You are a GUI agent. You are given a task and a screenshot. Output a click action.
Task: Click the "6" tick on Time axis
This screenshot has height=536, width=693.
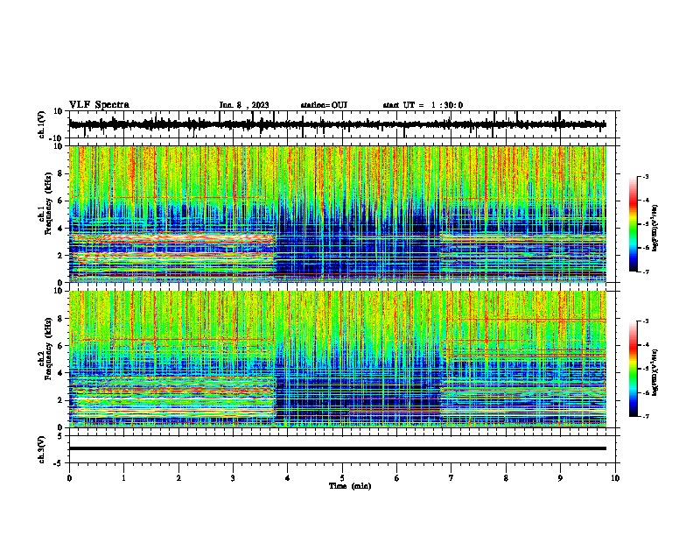point(397,478)
